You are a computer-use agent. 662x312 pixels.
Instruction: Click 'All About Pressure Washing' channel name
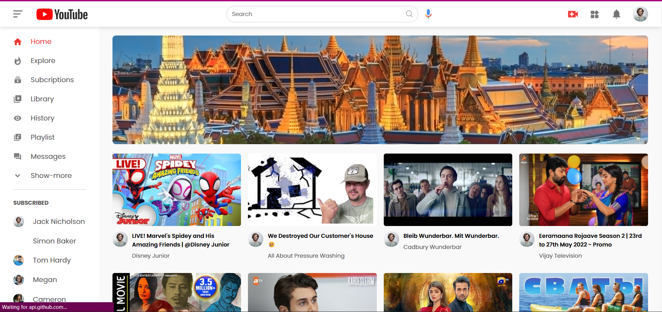coord(306,256)
